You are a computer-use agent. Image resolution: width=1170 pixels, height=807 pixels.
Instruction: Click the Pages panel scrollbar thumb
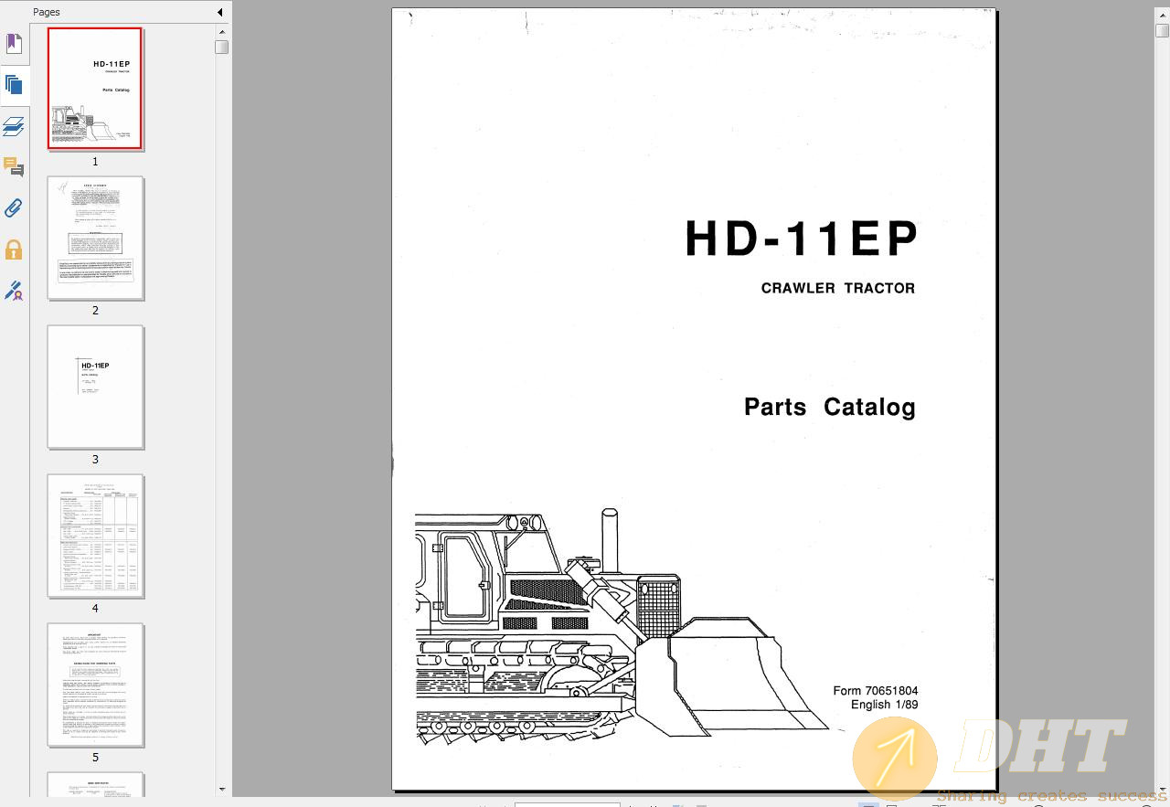[x=222, y=48]
